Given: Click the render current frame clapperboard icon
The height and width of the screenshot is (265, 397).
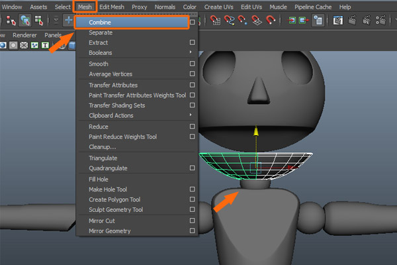Looking at the screenshot, I should pos(353,21).
